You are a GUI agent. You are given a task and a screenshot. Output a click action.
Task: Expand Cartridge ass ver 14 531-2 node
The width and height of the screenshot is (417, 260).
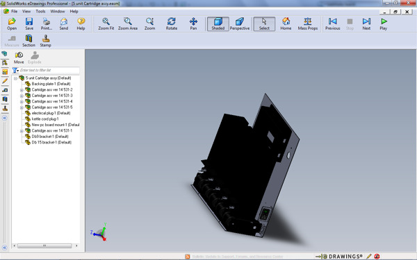[22, 90]
